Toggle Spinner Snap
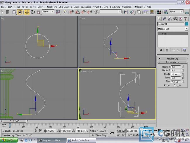The height and width of the screenshot is (143, 190). pyautogui.click(x=90, y=12)
